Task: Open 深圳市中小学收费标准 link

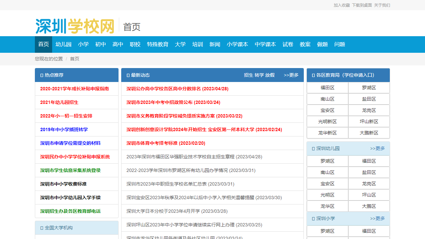Action: click(63, 184)
